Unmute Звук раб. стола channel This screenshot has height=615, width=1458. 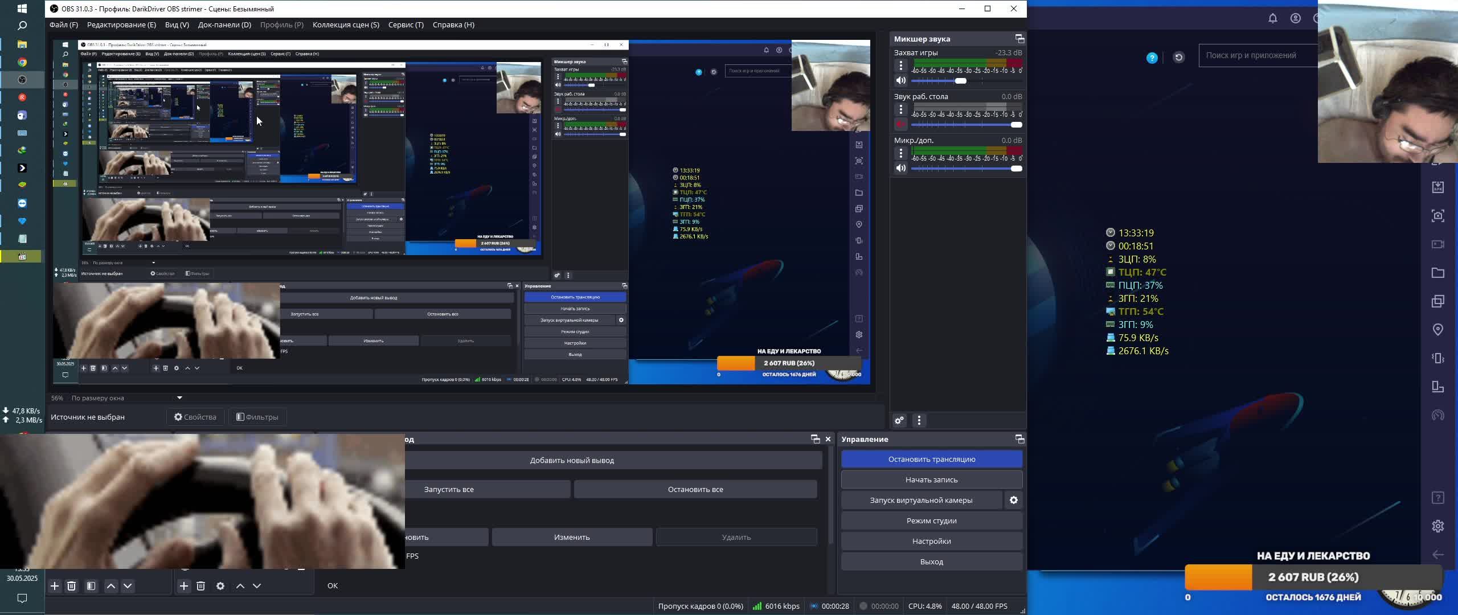pyautogui.click(x=901, y=124)
